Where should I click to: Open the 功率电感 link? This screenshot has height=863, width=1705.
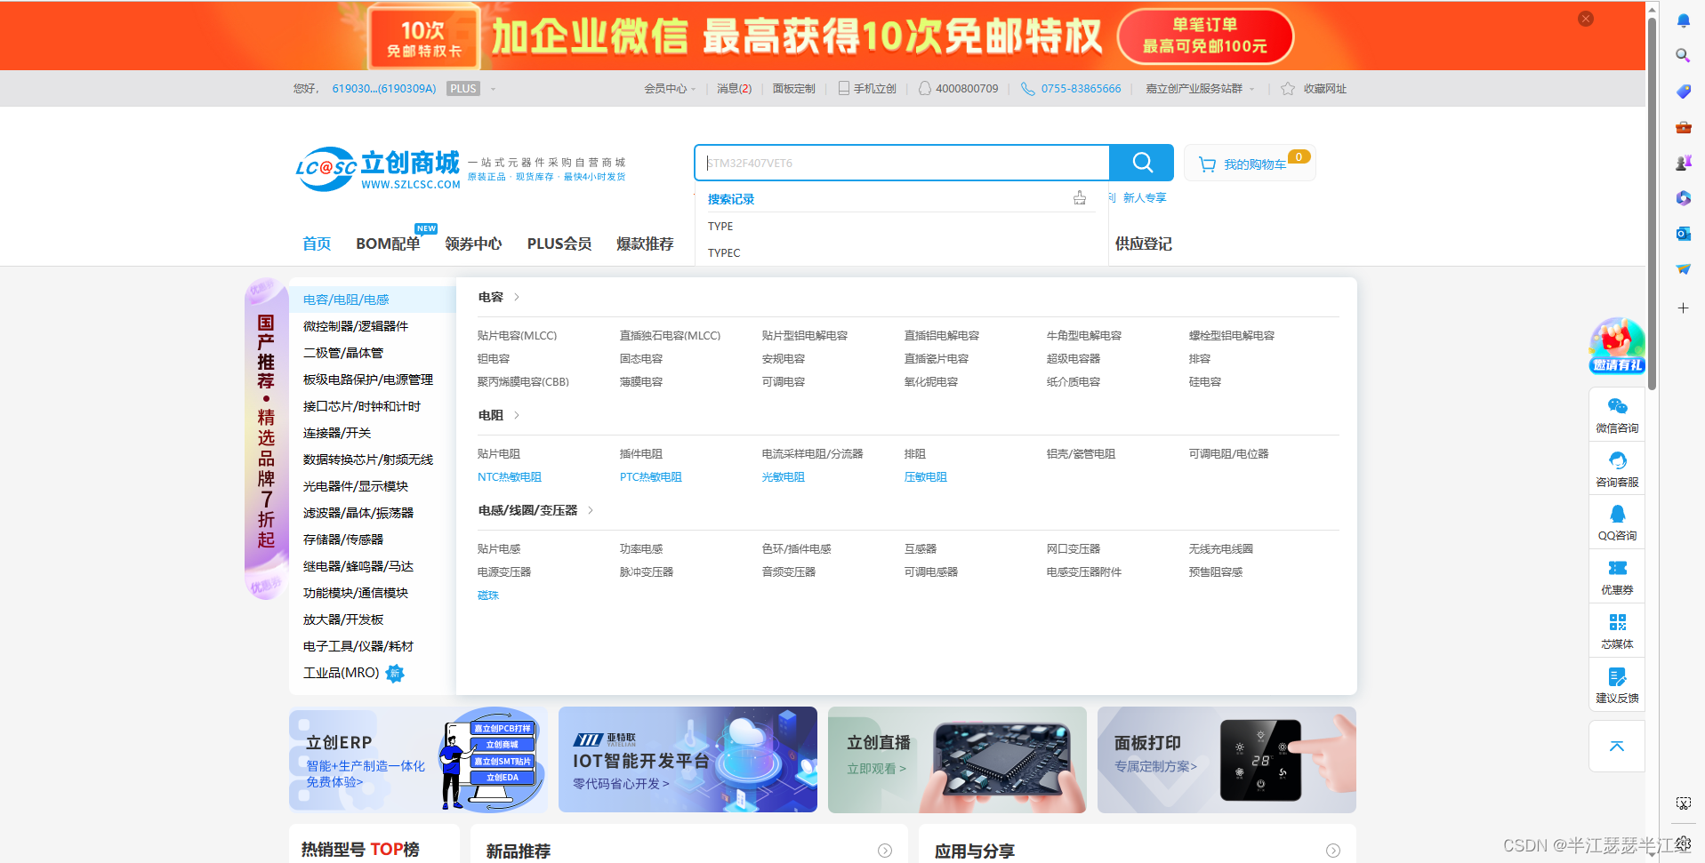click(x=641, y=548)
